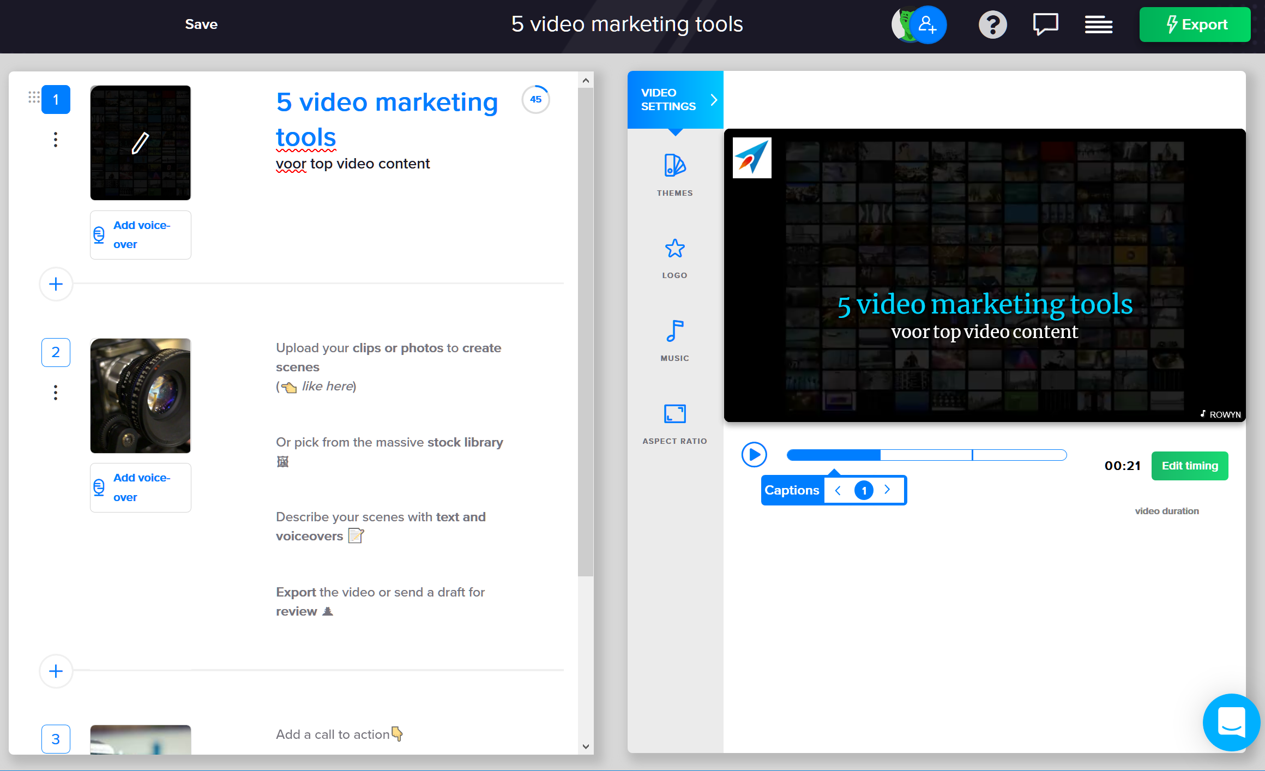The height and width of the screenshot is (771, 1265).
Task: Open the Music settings
Action: click(x=674, y=341)
